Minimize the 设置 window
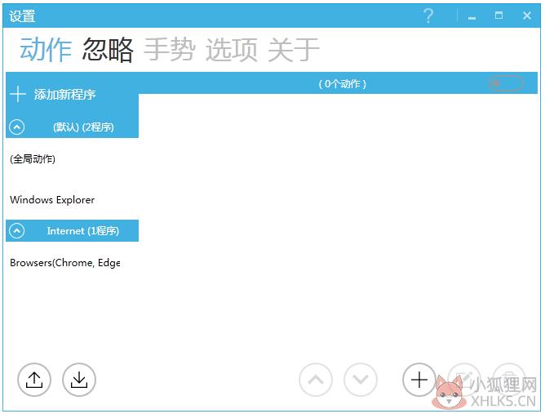Viewport: 545px width, 414px height. [x=472, y=16]
